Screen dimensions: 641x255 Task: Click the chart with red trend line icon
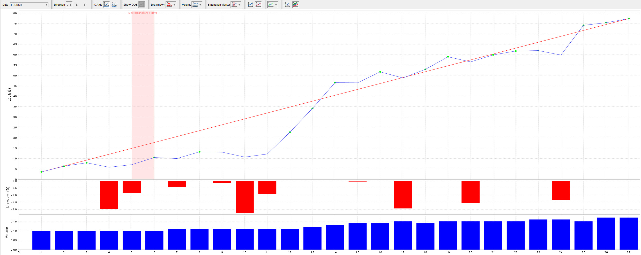(258, 5)
